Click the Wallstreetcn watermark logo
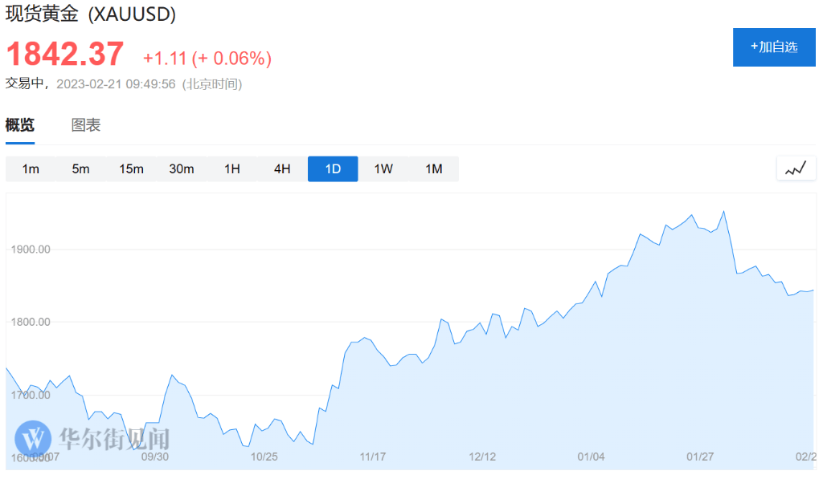The image size is (823, 479). coord(34,438)
